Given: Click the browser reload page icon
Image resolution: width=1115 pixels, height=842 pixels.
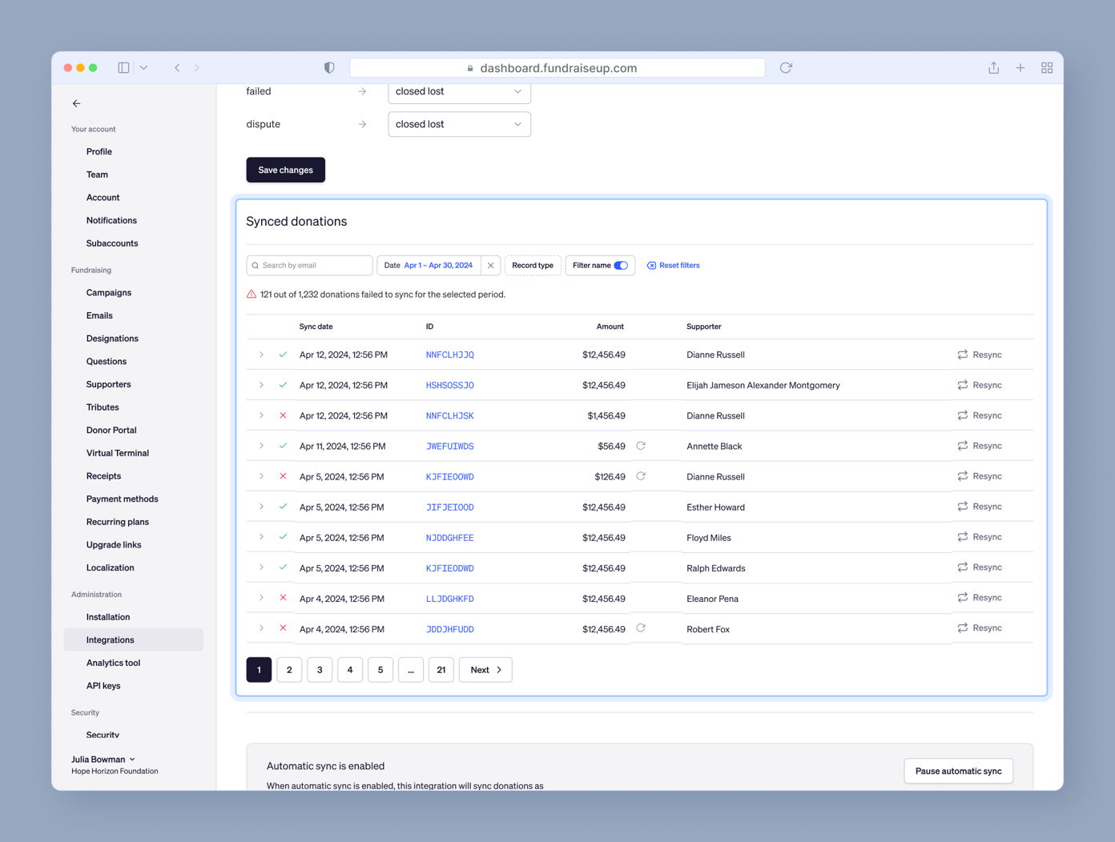Looking at the screenshot, I should [x=786, y=68].
